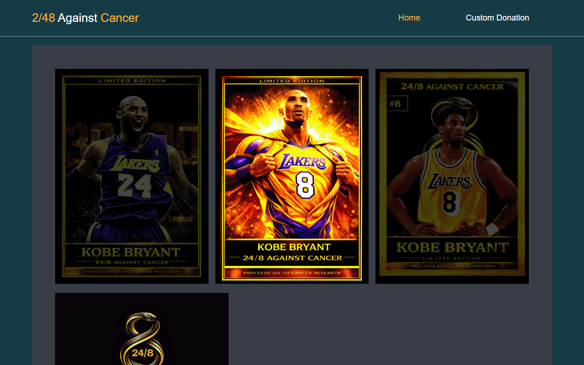The height and width of the screenshot is (365, 584).
Task: Select the 24/8 golden snake logo image
Action: [142, 329]
